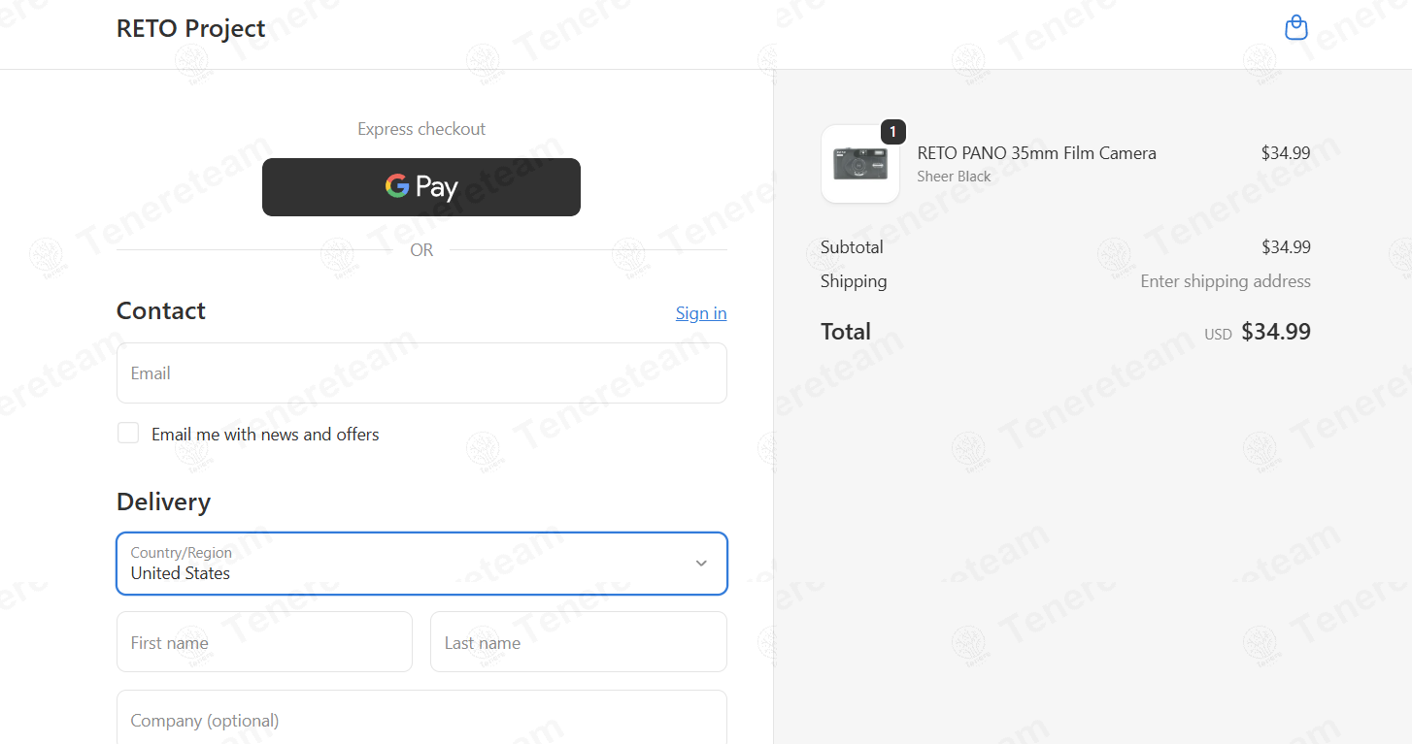Viewport: 1412px width, 744px height.
Task: Click the Sign in link
Action: click(x=701, y=313)
